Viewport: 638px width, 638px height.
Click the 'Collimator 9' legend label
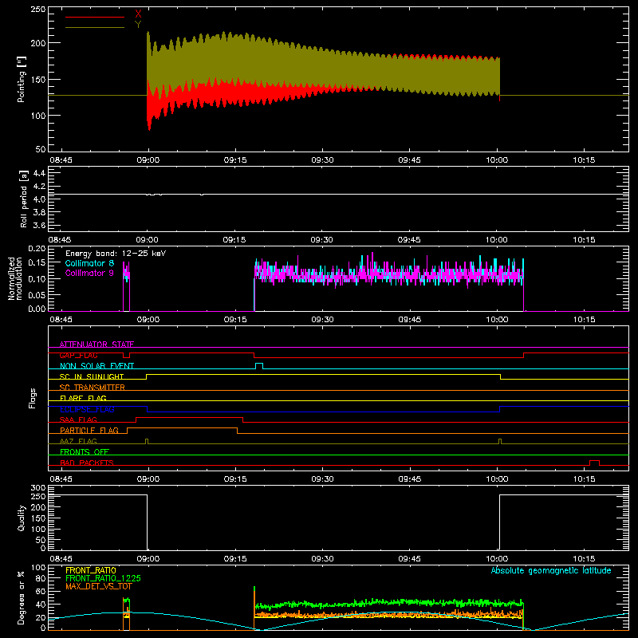click(x=89, y=273)
